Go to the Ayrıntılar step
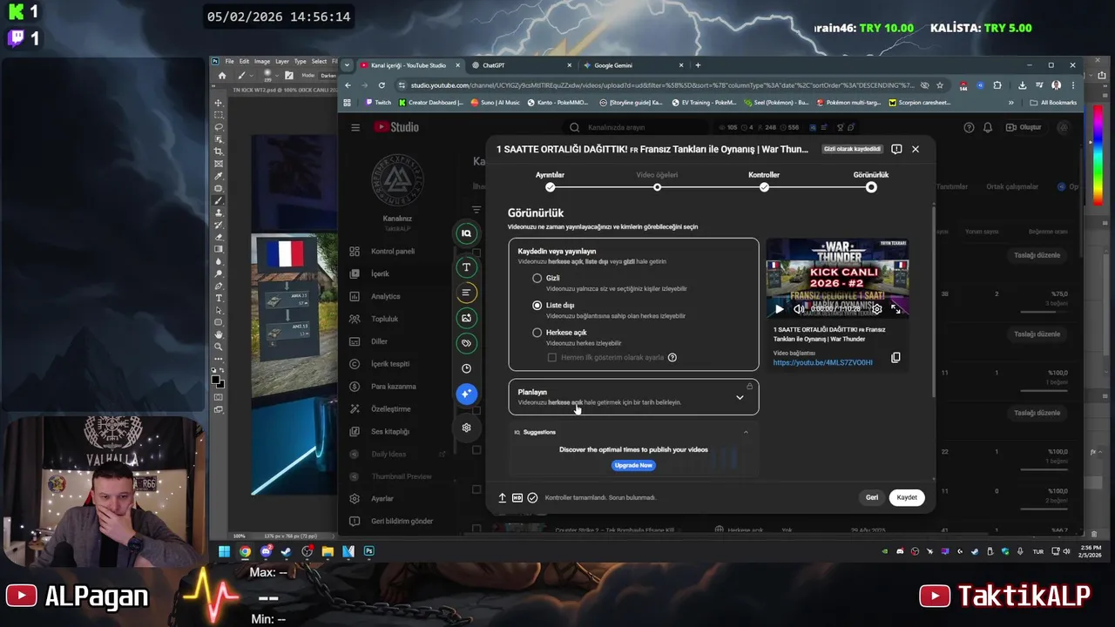 (x=550, y=180)
